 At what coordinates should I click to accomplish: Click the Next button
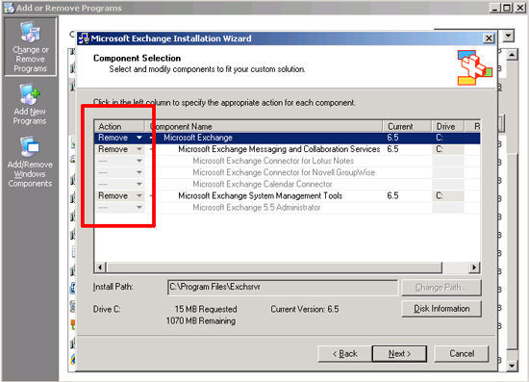coord(399,354)
